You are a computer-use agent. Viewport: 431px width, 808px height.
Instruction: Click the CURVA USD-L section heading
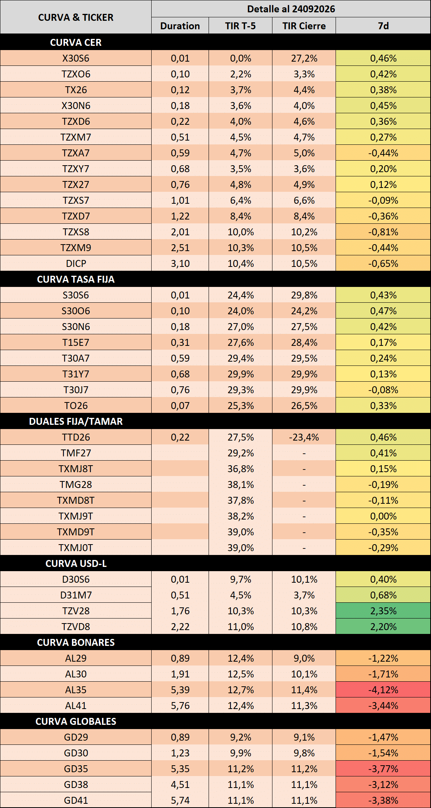click(x=76, y=563)
